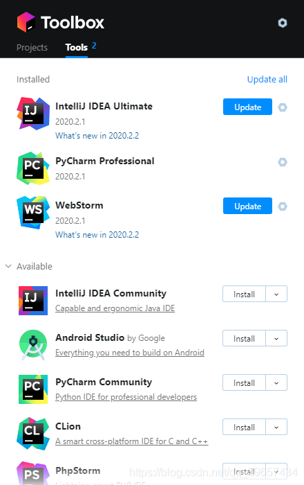Open version dropdown beside IntelliJ IDEA Community Install
Screen dimensions: 304x485
coord(276,294)
